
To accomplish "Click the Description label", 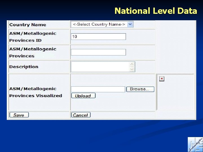I will (x=24, y=67).
